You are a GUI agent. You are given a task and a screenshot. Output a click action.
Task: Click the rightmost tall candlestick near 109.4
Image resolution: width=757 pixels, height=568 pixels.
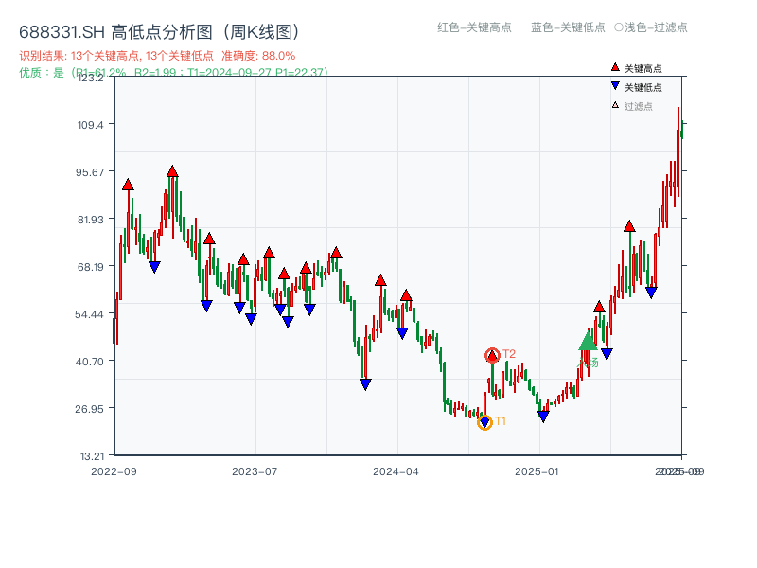pos(678,133)
